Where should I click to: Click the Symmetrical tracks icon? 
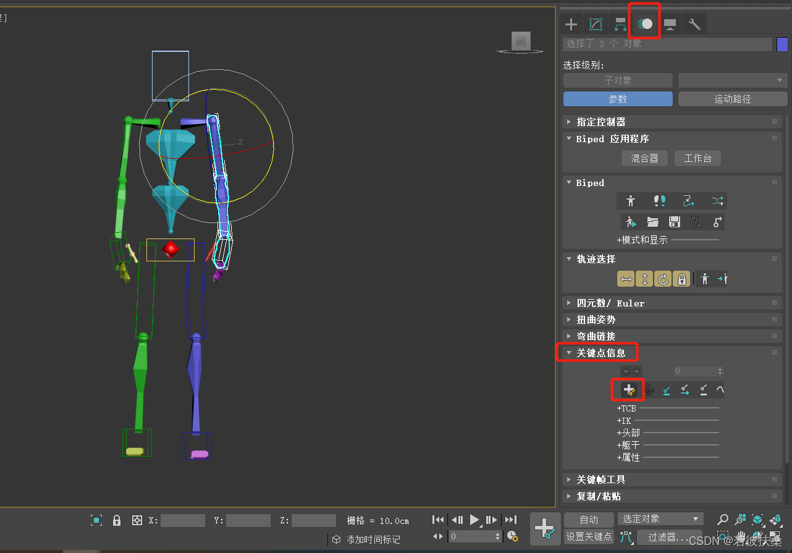(705, 279)
